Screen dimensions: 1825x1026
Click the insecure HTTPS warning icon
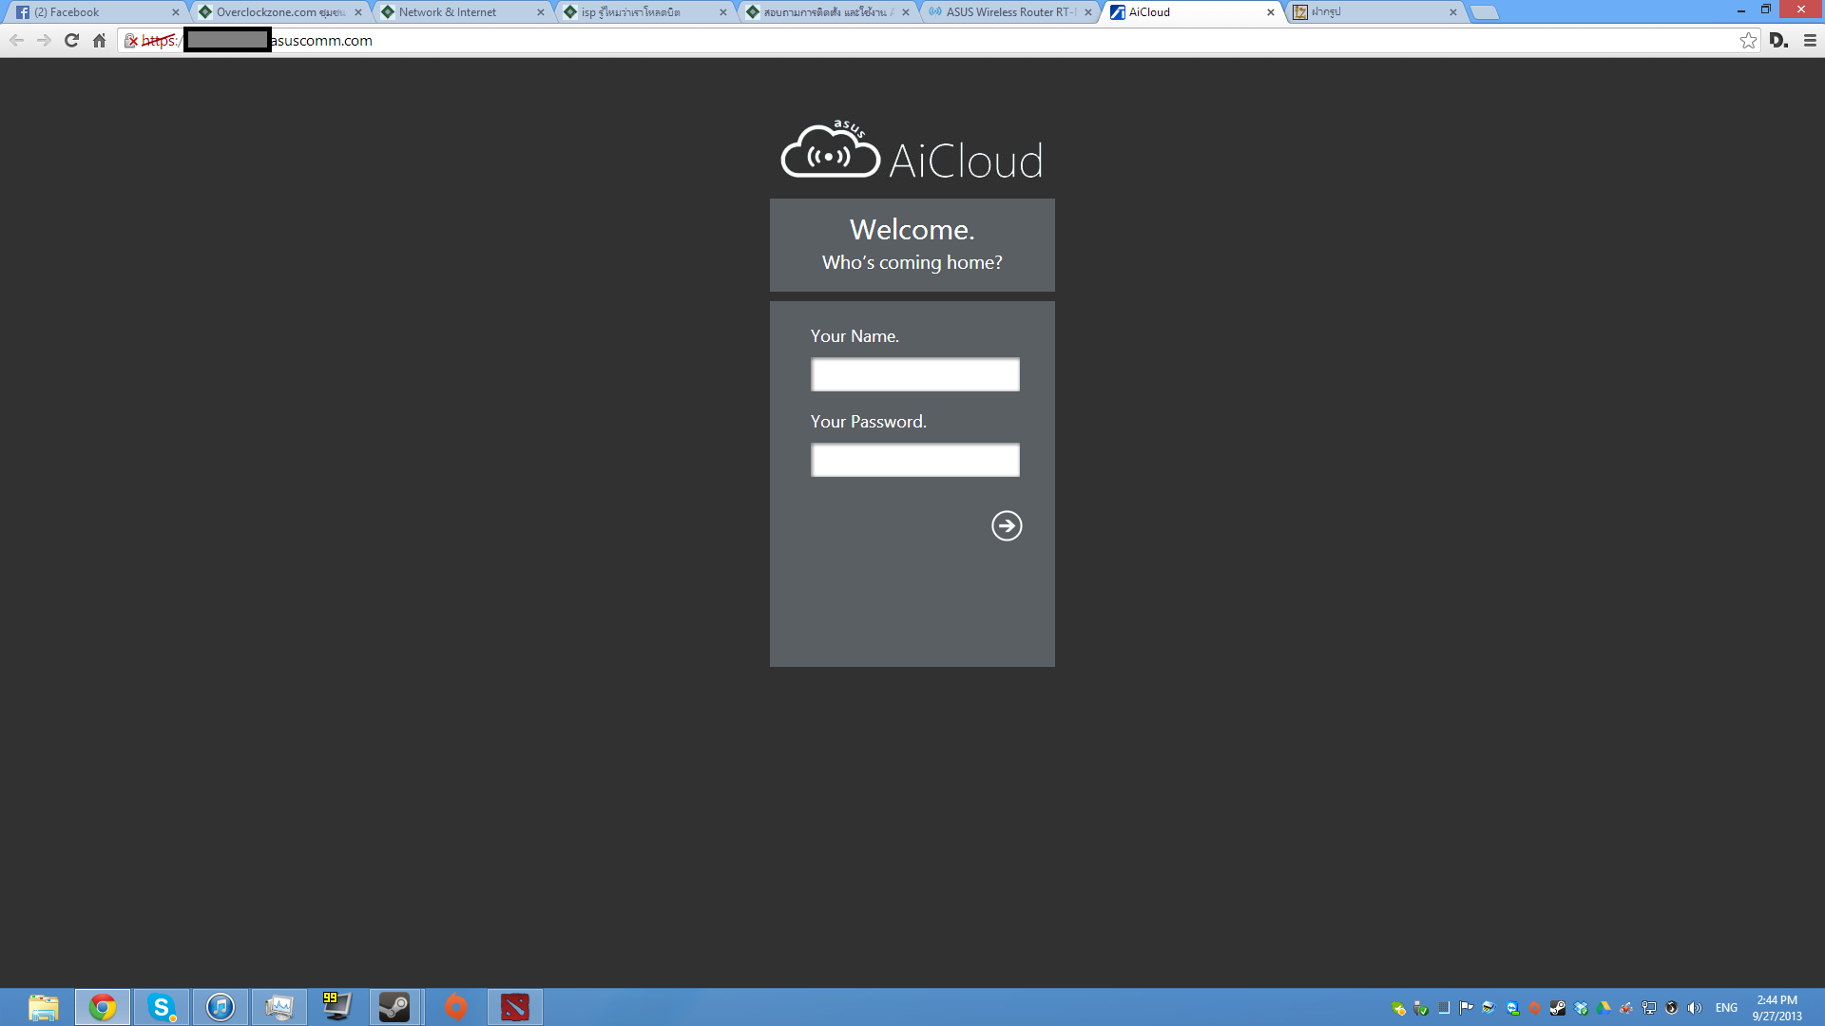coord(132,40)
